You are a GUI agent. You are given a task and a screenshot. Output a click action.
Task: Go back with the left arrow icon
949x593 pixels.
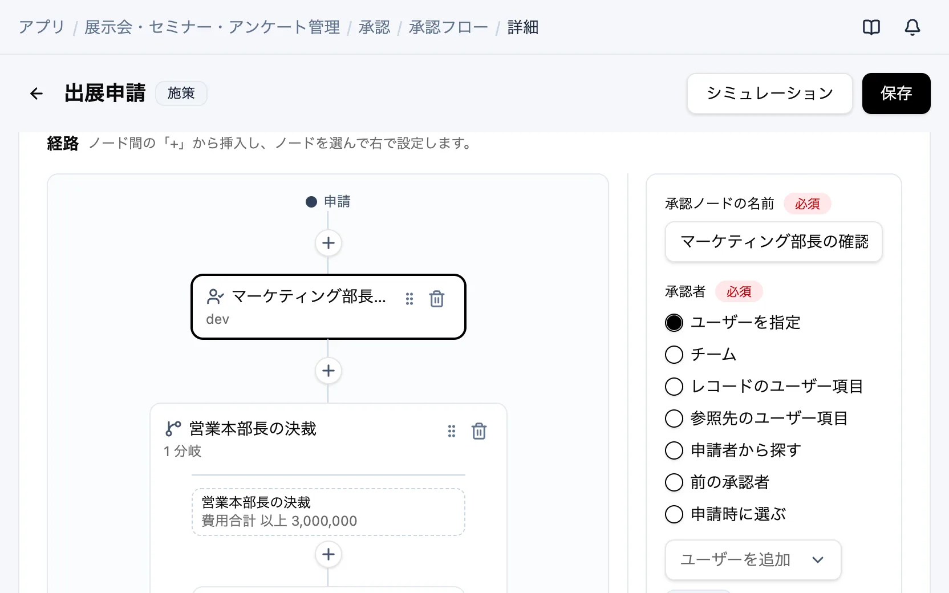point(36,94)
